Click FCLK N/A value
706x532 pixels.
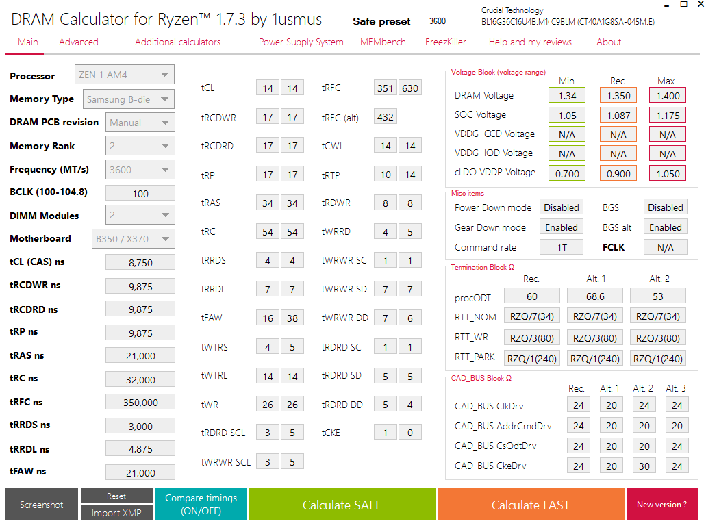[x=666, y=247]
